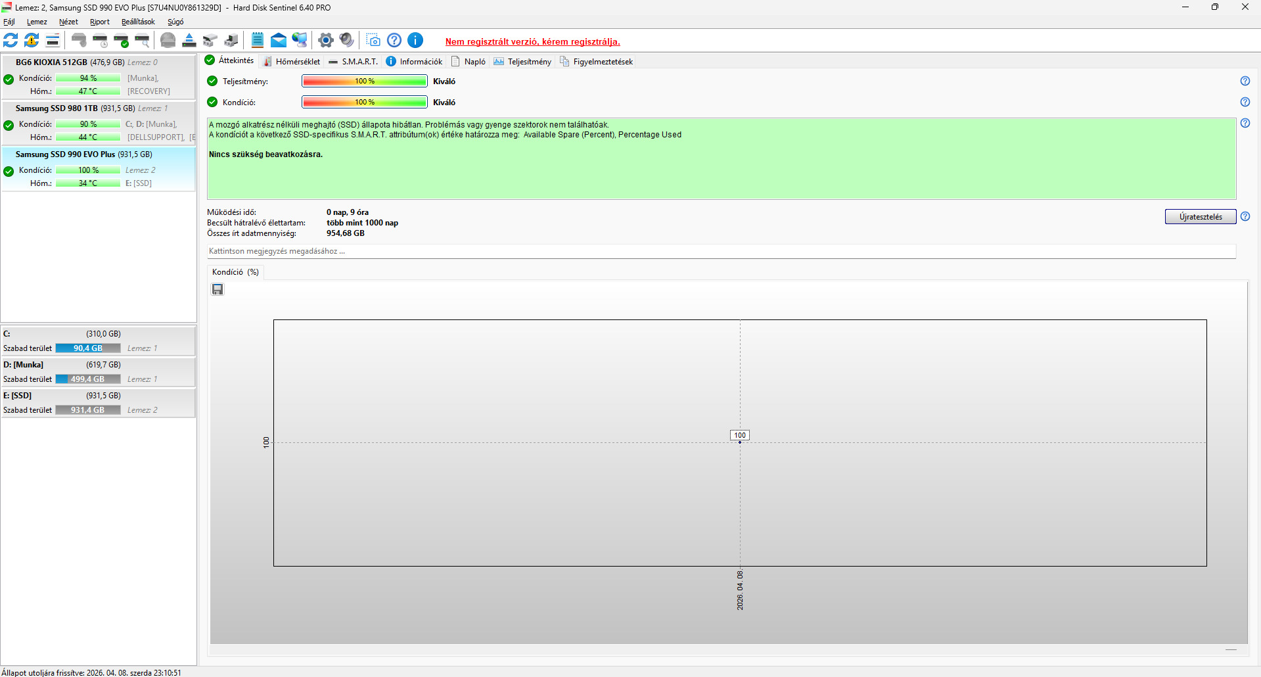Click the comment field 'Kattintson megjegyzés megadásához'
This screenshot has height=677, width=1261.
click(722, 251)
